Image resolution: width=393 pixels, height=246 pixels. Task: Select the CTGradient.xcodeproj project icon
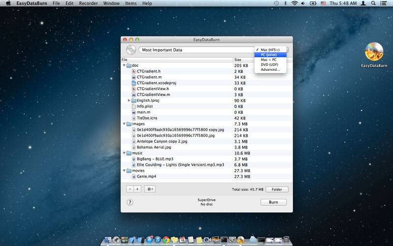click(x=134, y=83)
